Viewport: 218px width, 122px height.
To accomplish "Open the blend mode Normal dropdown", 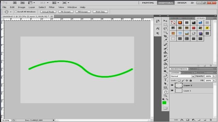I will [x=183, y=76].
